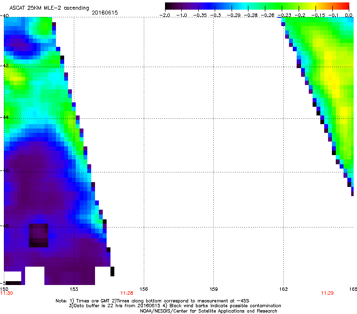
Task: Click the latitude label -46
Action: pos(4,171)
